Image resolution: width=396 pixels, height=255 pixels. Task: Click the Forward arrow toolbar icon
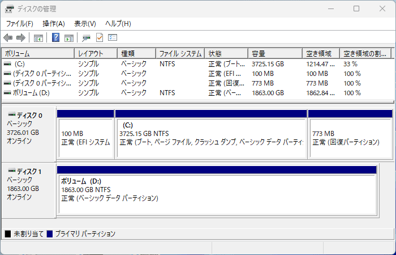[21, 38]
